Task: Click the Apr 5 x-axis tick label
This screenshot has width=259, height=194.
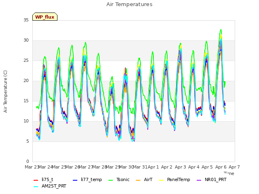Action: [x=207, y=167]
